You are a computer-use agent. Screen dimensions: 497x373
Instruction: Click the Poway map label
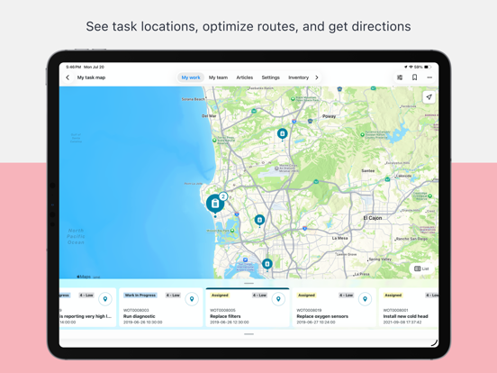pyautogui.click(x=329, y=116)
